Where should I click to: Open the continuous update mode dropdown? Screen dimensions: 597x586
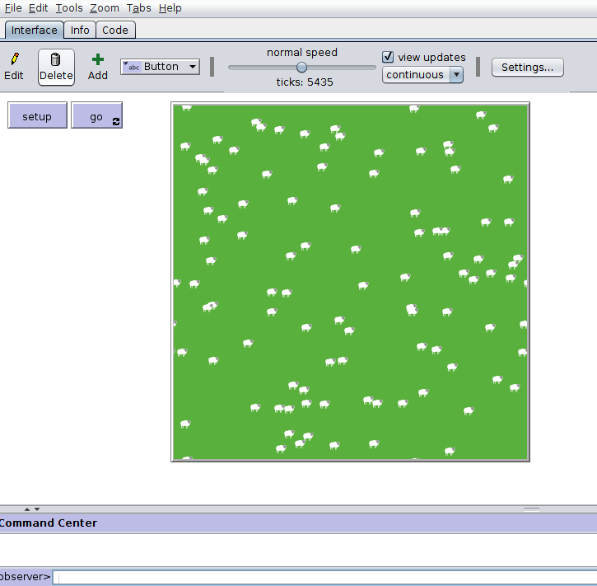coord(422,75)
